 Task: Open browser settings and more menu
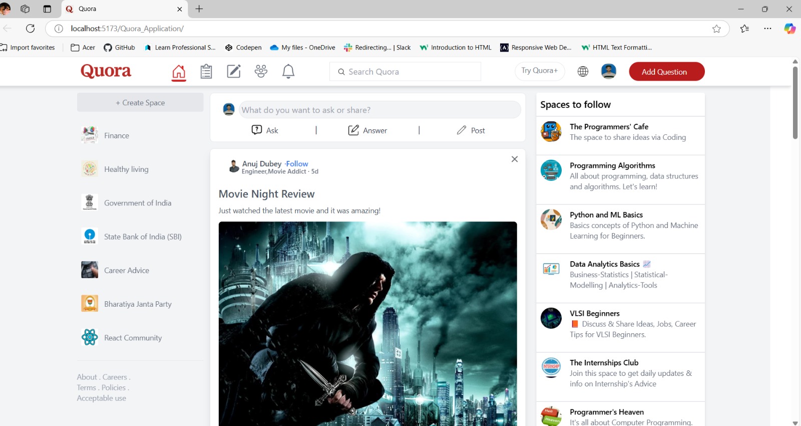tap(767, 29)
